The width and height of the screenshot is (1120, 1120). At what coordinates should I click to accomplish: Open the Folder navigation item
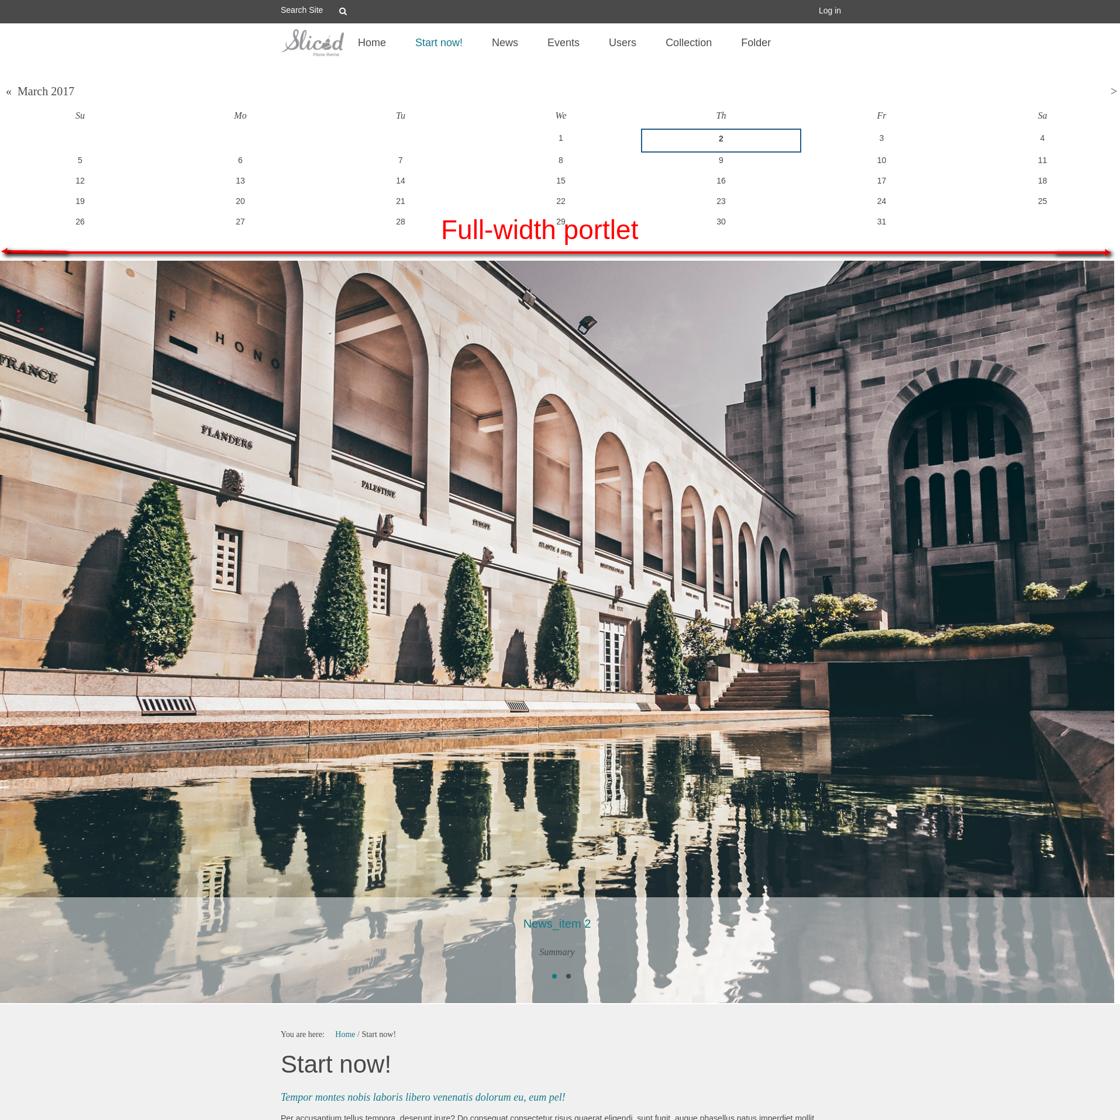point(755,43)
